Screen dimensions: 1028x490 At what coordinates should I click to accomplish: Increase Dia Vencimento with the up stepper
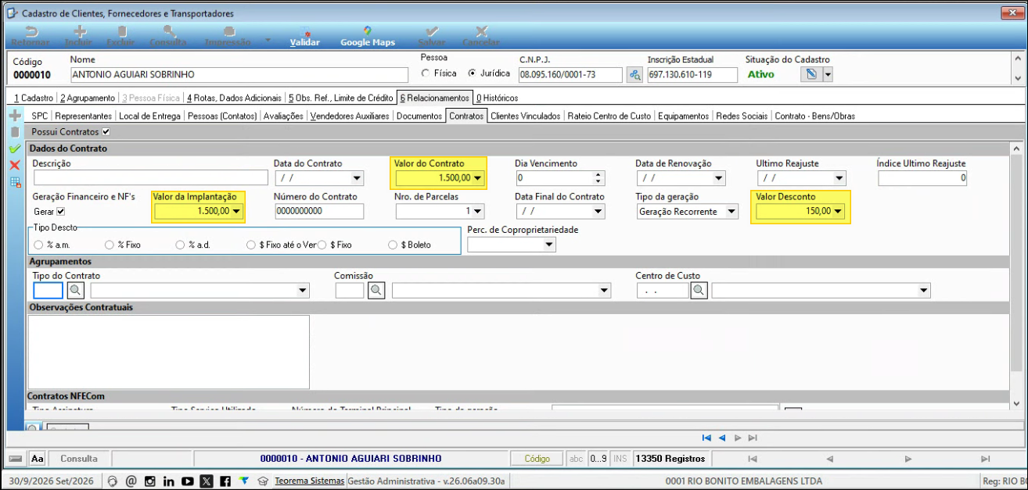click(599, 174)
